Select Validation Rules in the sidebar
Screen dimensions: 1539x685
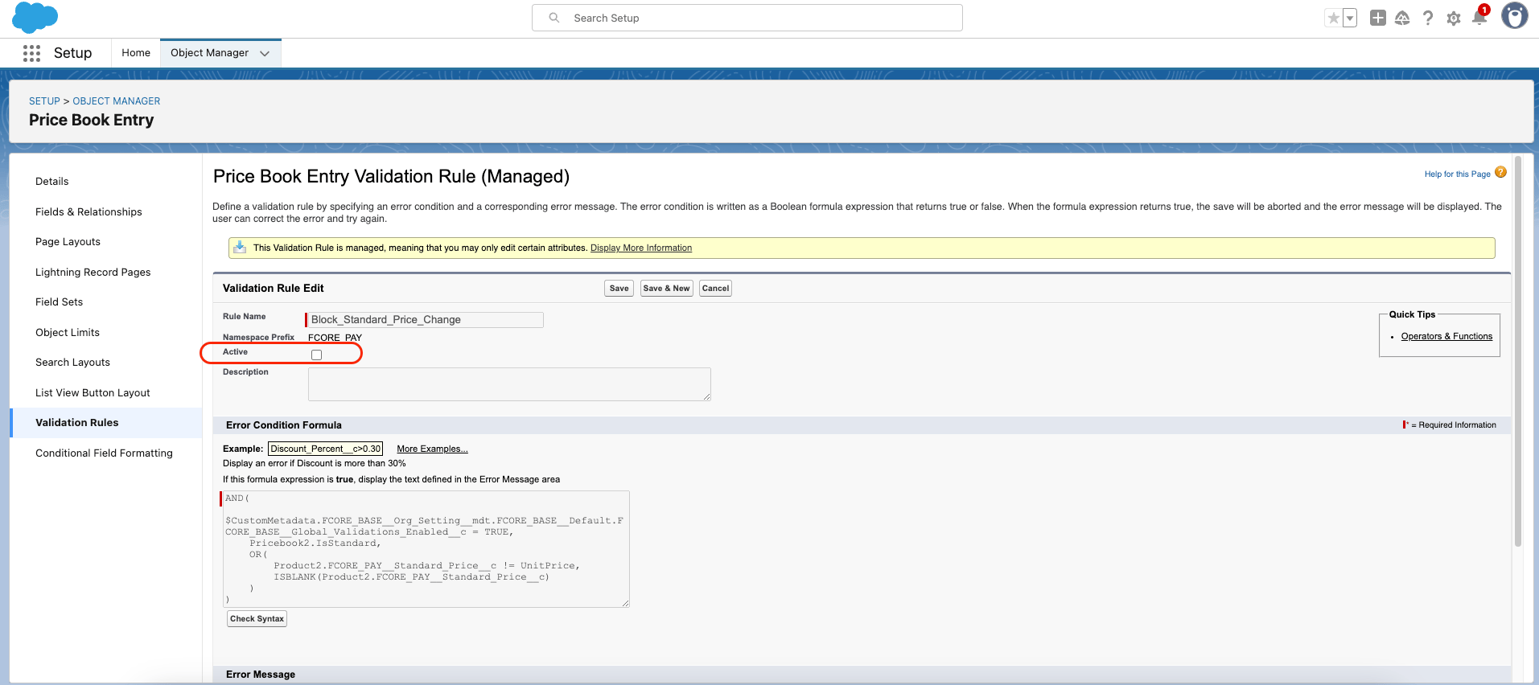pos(106,423)
